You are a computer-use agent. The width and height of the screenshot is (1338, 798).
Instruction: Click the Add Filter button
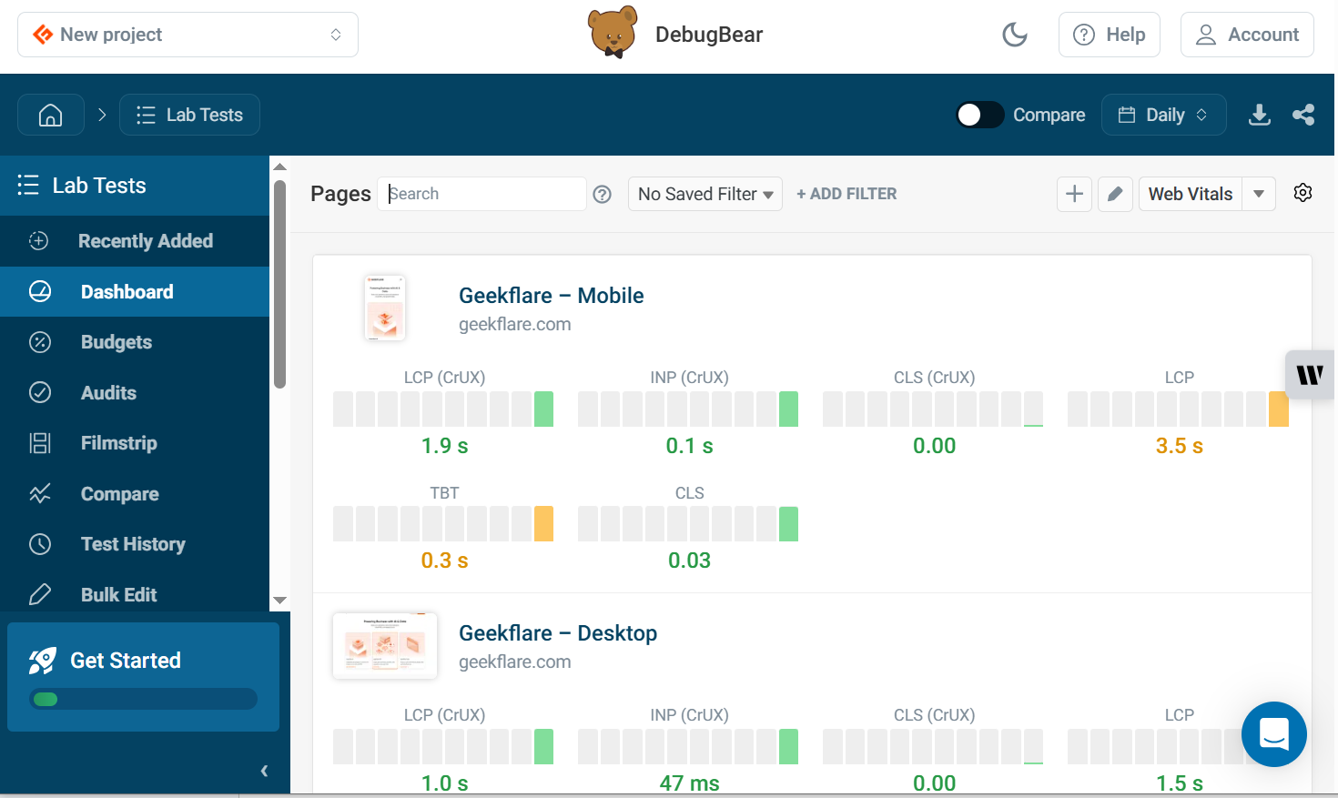pos(846,194)
